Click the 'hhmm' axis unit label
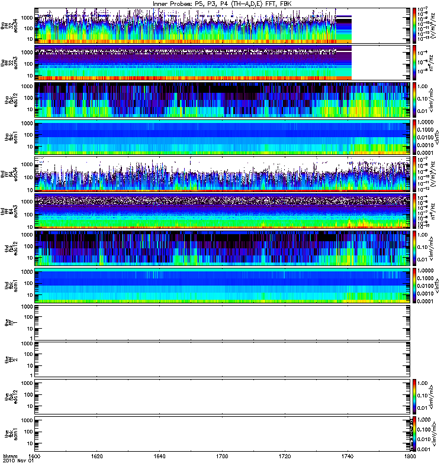444x473 pixels. tap(10, 456)
